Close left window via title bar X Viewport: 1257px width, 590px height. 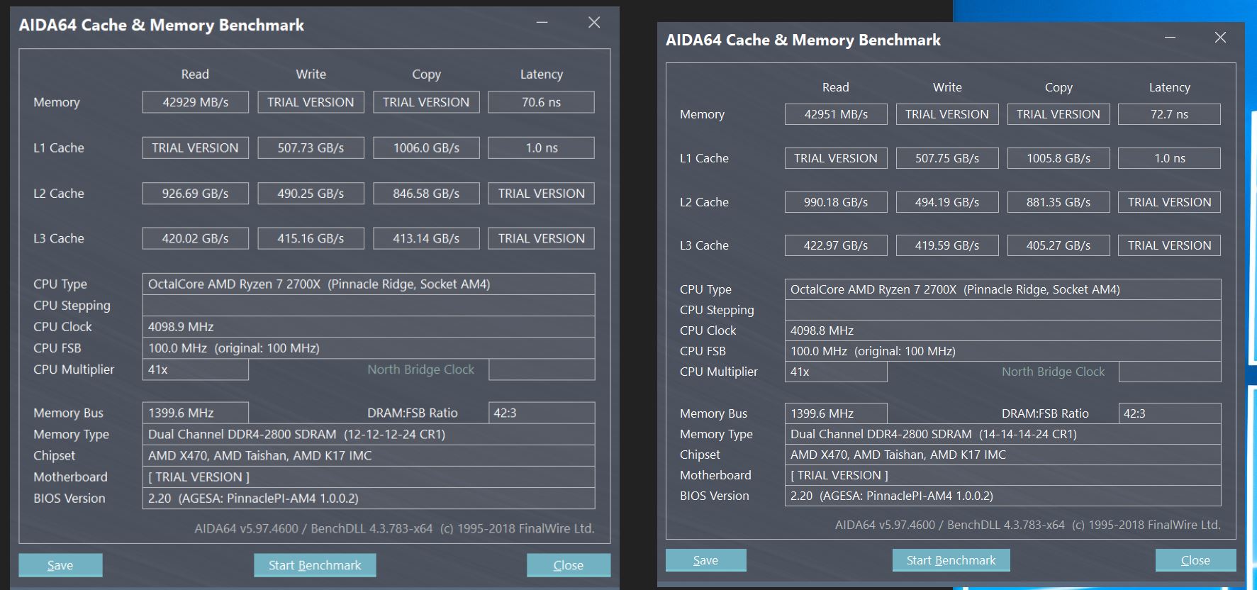(594, 23)
